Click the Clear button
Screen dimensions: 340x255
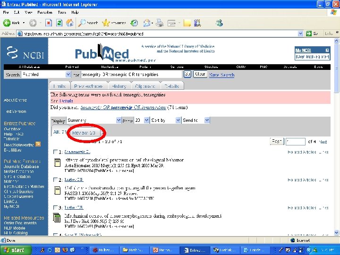[200, 74]
